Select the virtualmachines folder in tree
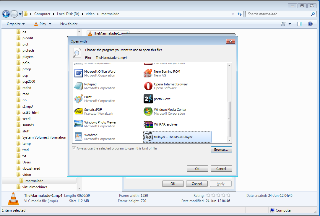The width and height of the screenshot is (320, 216). [35, 187]
